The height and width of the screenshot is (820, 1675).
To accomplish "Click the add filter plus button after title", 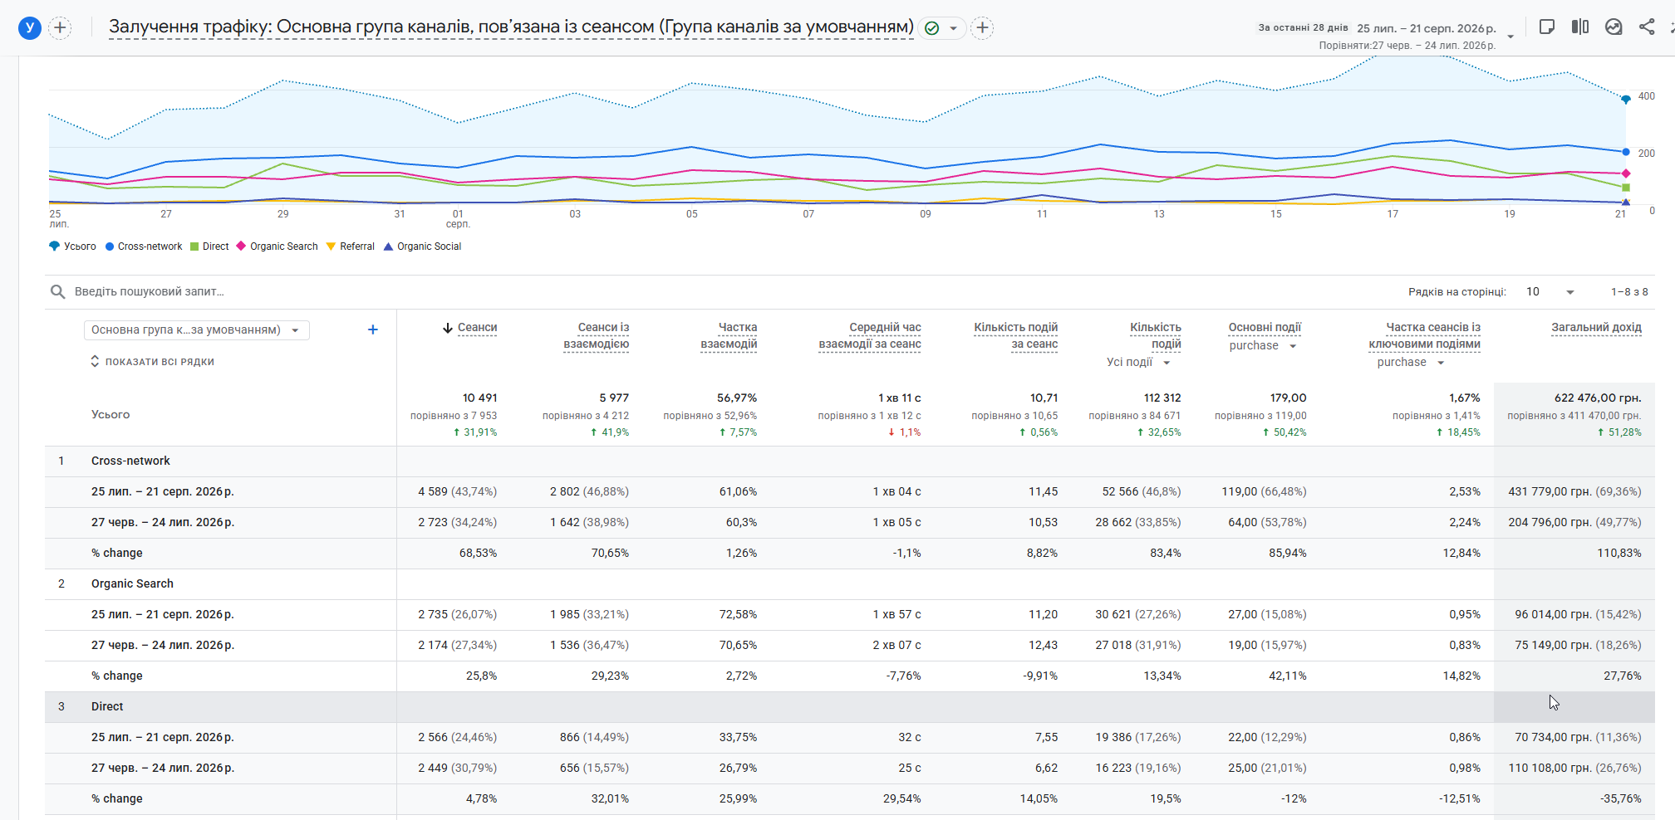I will click(982, 28).
